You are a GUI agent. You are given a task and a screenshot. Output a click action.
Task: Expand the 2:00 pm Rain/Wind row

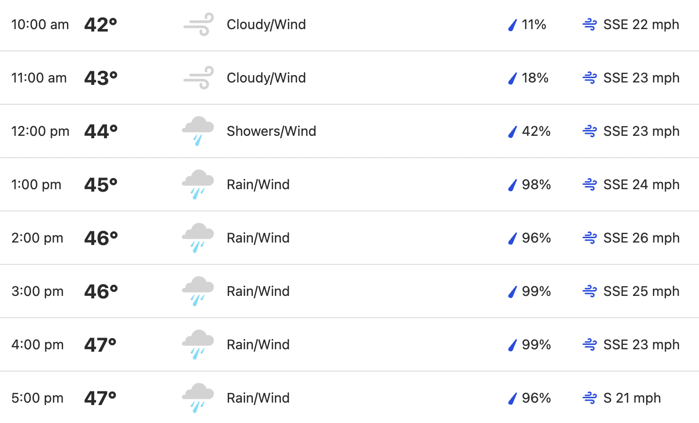click(349, 238)
